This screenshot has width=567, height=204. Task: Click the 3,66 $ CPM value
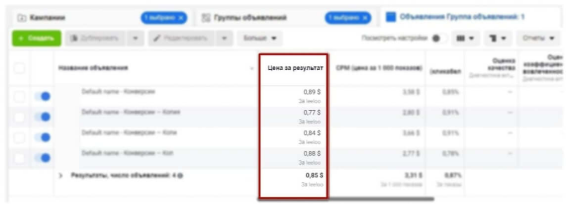[411, 133]
